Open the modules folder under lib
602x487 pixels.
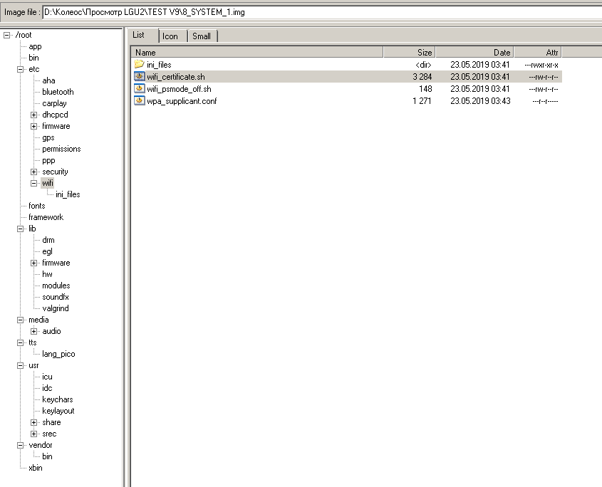click(x=56, y=286)
